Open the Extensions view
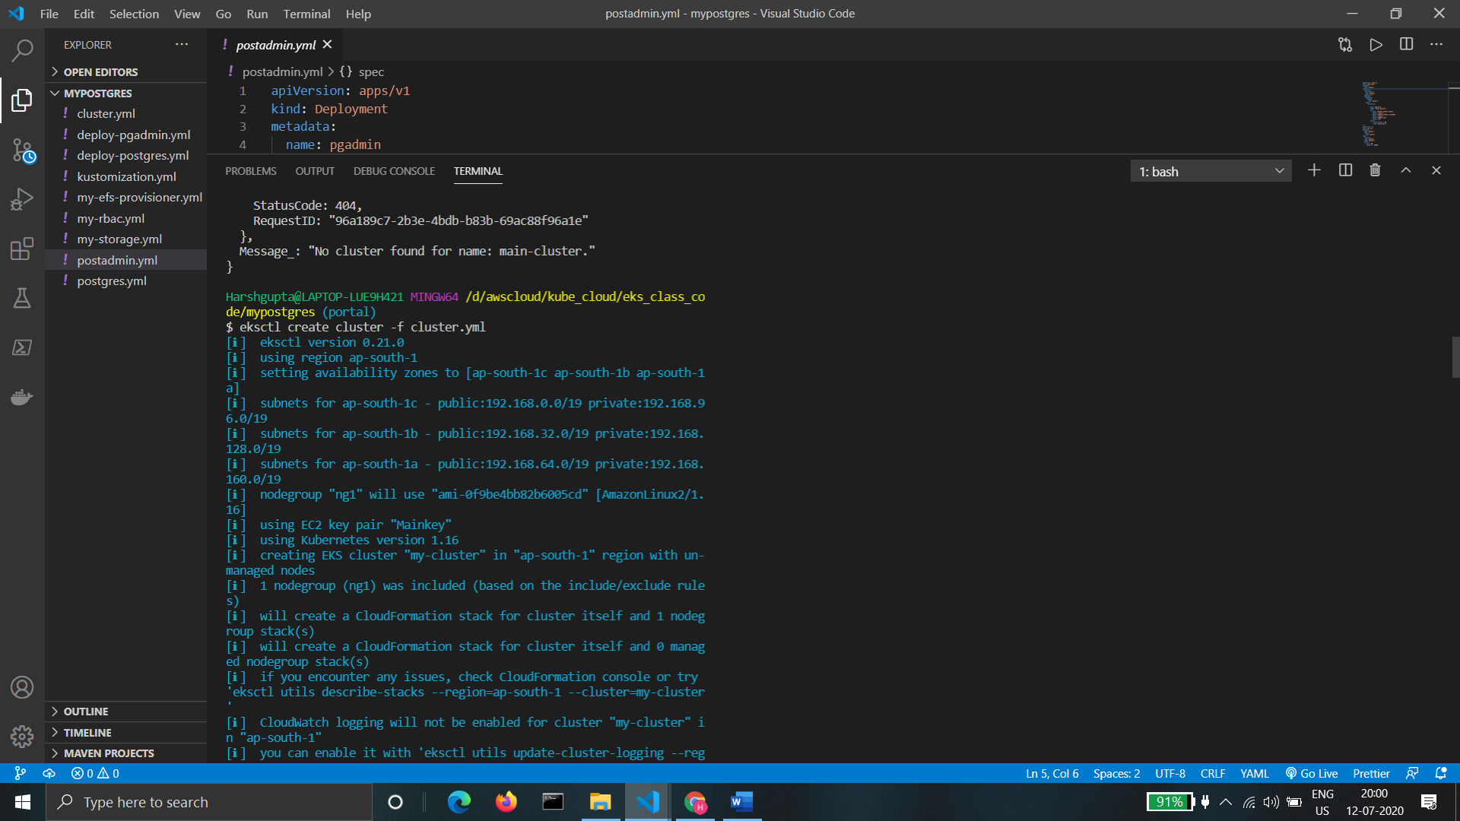 (22, 249)
